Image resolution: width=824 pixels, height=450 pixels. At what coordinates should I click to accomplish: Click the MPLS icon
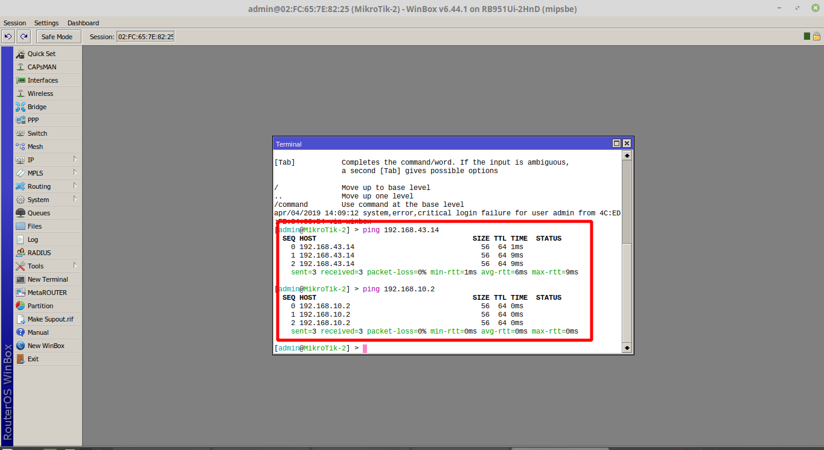21,173
